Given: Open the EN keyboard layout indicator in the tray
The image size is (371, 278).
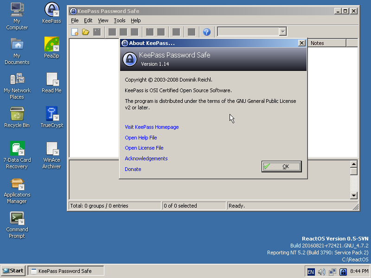Looking at the screenshot, I should 311,272.
